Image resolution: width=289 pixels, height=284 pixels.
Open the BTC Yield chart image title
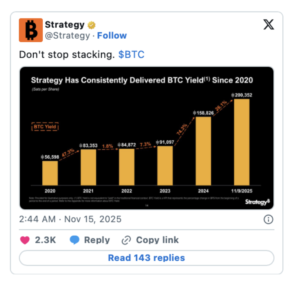142,80
